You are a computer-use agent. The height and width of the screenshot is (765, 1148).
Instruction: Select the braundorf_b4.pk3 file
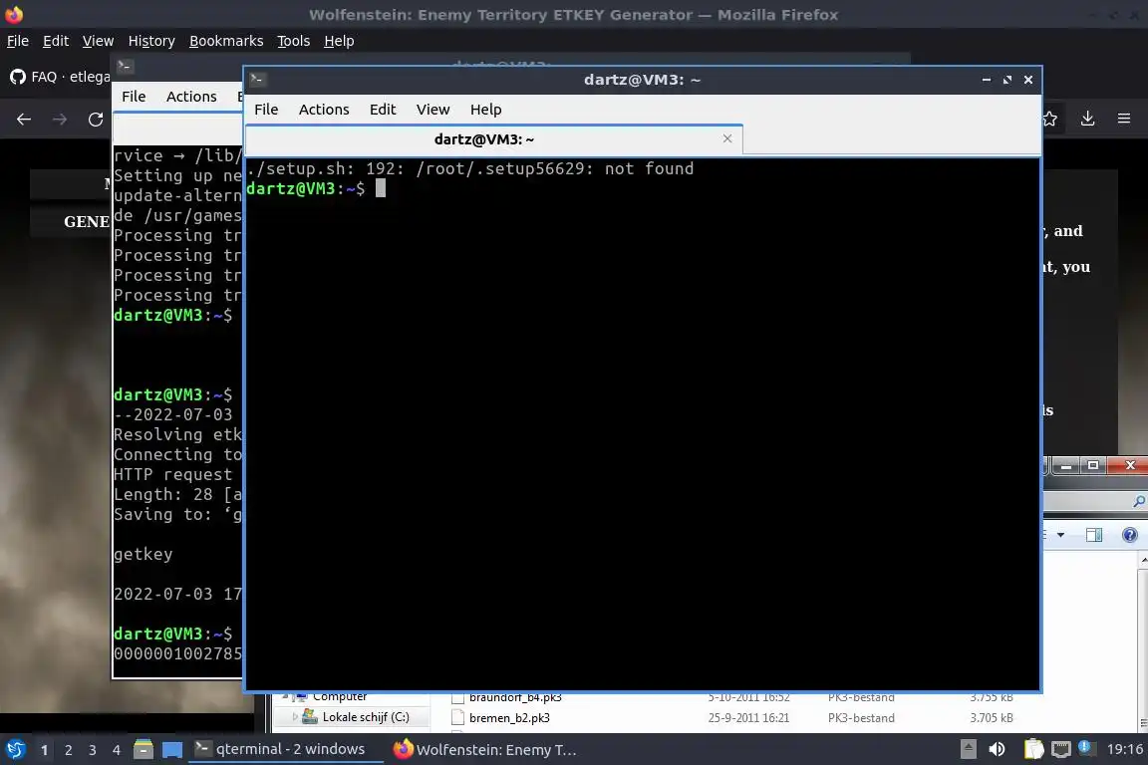point(514,697)
